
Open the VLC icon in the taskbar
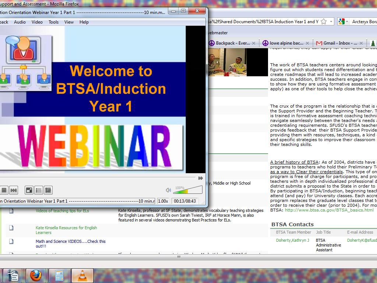pyautogui.click(x=82, y=275)
